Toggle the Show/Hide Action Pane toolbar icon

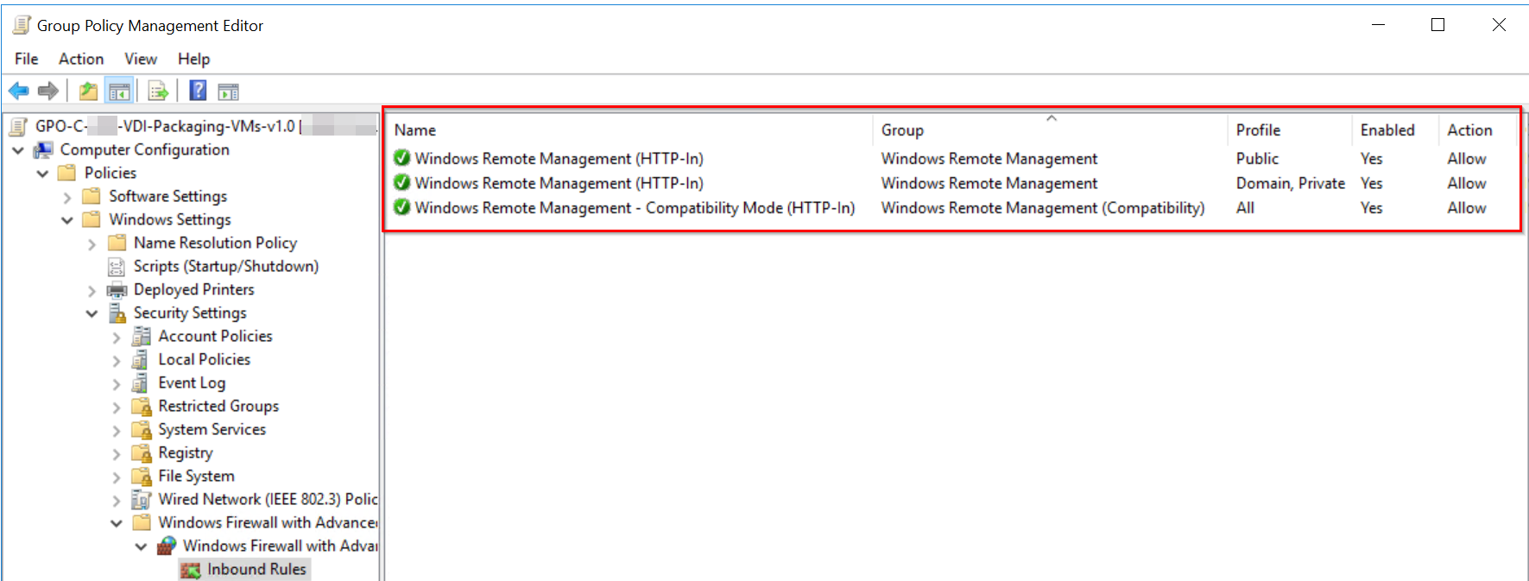click(x=228, y=91)
